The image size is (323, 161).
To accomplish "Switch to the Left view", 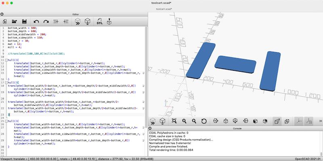I will coord(245,121).
